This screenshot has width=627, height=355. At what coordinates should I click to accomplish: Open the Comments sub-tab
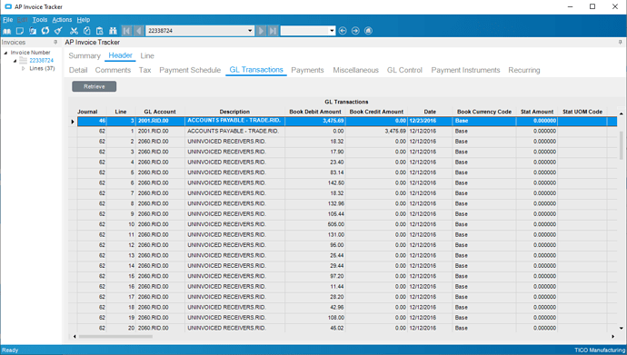click(113, 70)
